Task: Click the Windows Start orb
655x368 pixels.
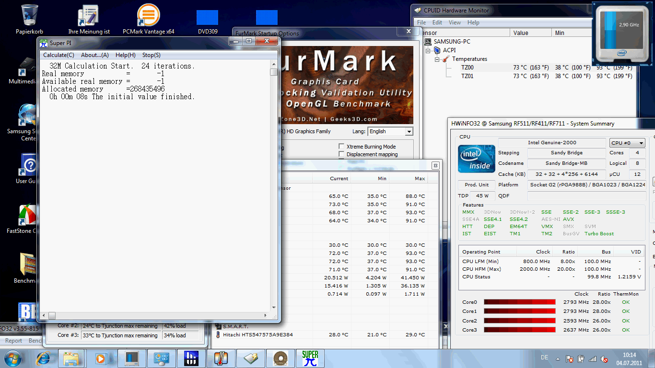Action: point(12,358)
